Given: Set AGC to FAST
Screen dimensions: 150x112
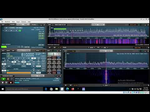Looking at the screenshot, I should (38, 71).
